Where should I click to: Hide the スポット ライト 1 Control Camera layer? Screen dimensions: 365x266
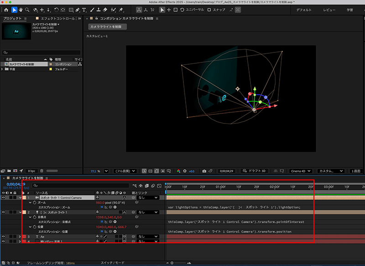[4, 198]
